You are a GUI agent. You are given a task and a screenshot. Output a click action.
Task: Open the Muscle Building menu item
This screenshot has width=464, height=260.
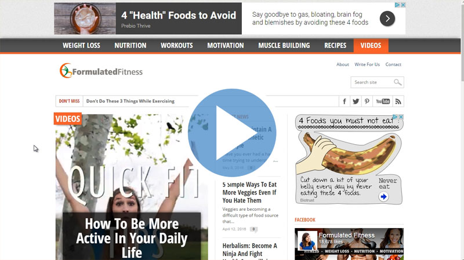(x=284, y=46)
